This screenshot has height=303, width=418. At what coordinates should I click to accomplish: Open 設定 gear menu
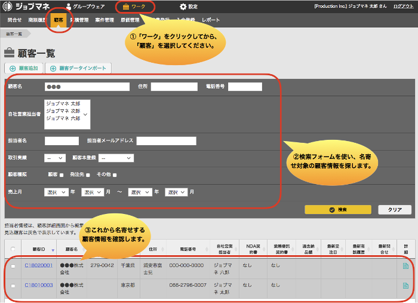click(189, 7)
